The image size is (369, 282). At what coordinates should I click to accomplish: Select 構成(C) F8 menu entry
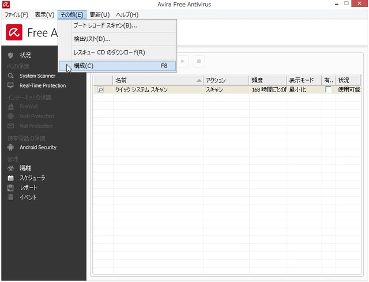click(x=117, y=66)
